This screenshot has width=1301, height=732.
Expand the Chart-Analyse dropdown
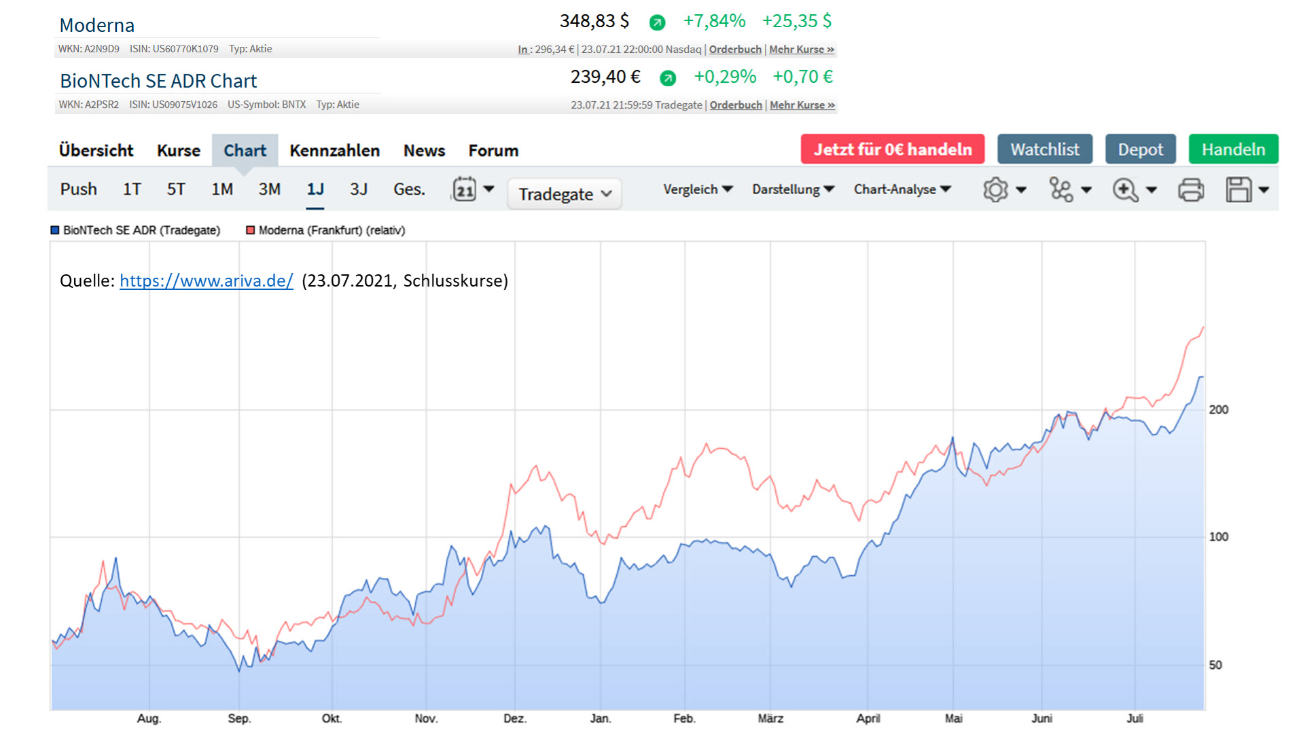pyautogui.click(x=902, y=189)
